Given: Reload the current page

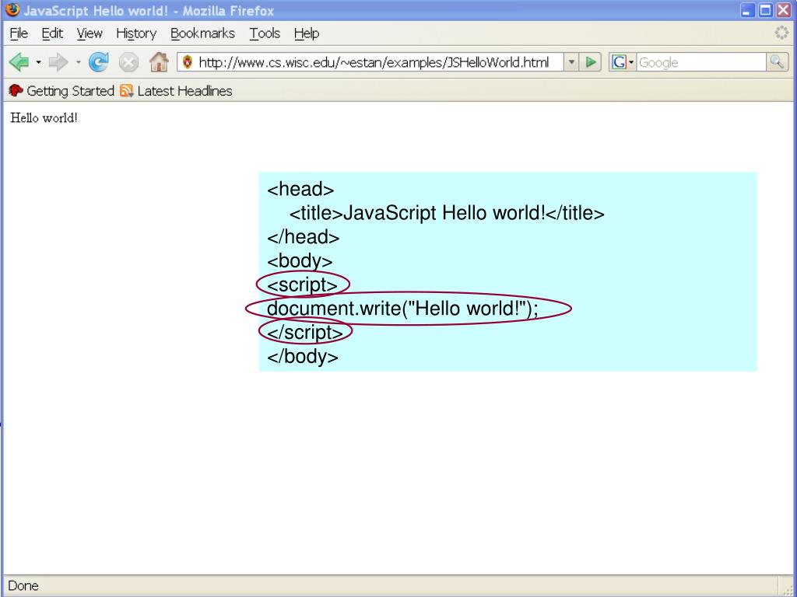Looking at the screenshot, I should coord(99,62).
